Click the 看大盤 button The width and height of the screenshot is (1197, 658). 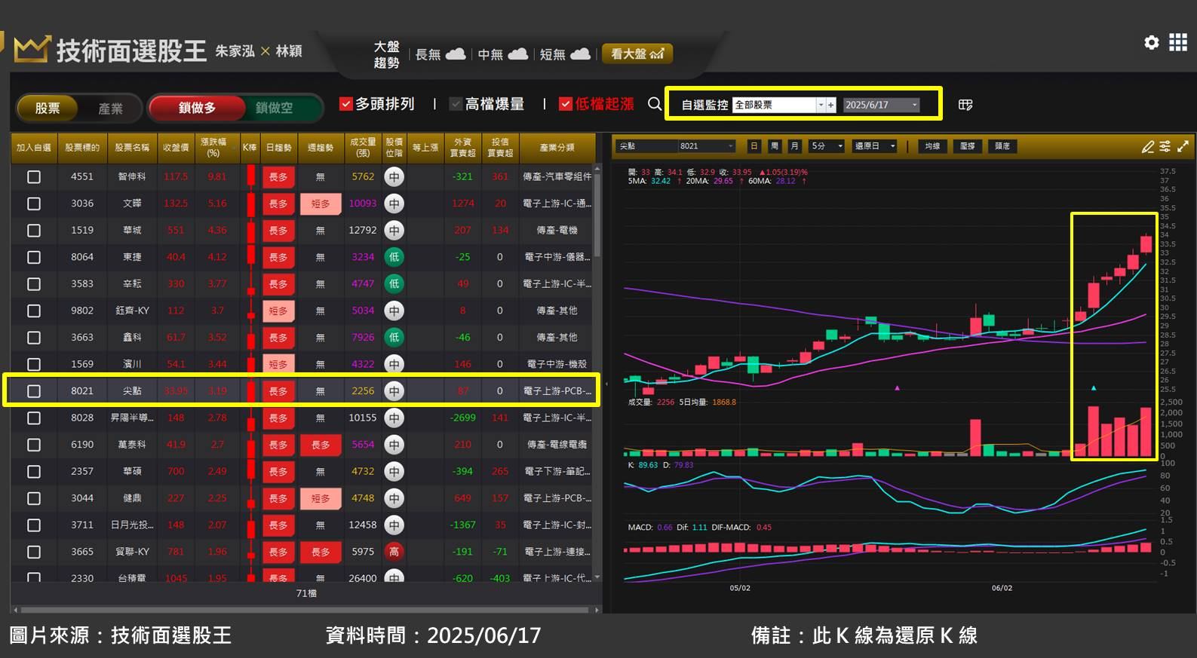pyautogui.click(x=637, y=54)
